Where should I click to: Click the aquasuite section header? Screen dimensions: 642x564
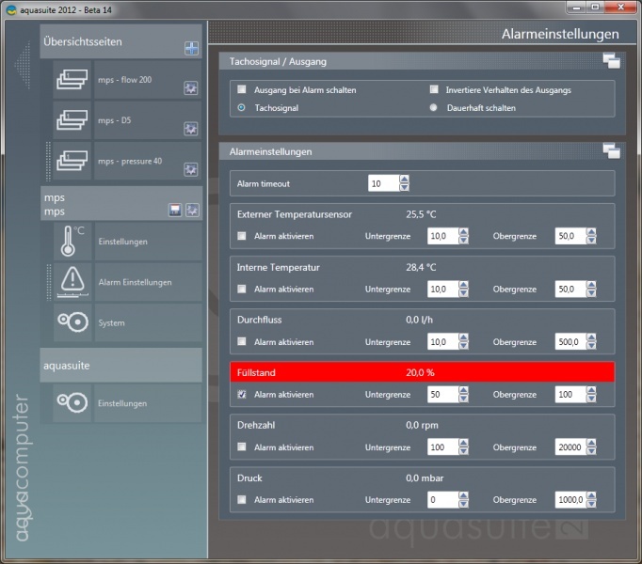point(120,366)
